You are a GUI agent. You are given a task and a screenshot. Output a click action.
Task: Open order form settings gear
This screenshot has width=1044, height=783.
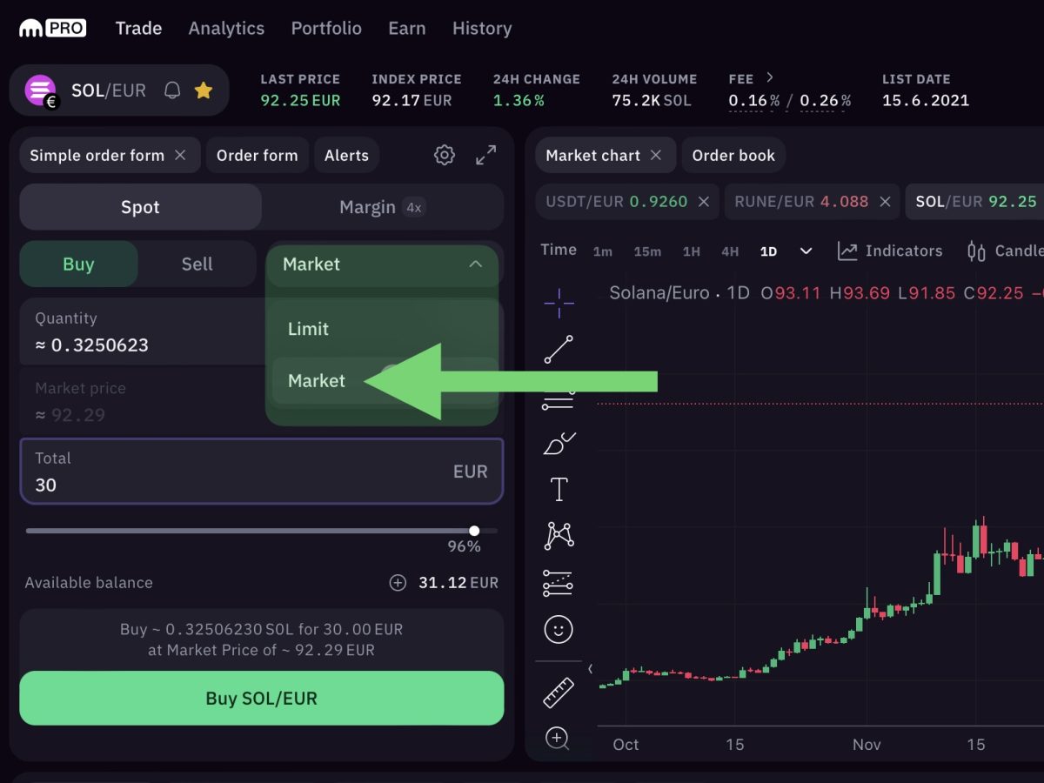click(x=445, y=156)
